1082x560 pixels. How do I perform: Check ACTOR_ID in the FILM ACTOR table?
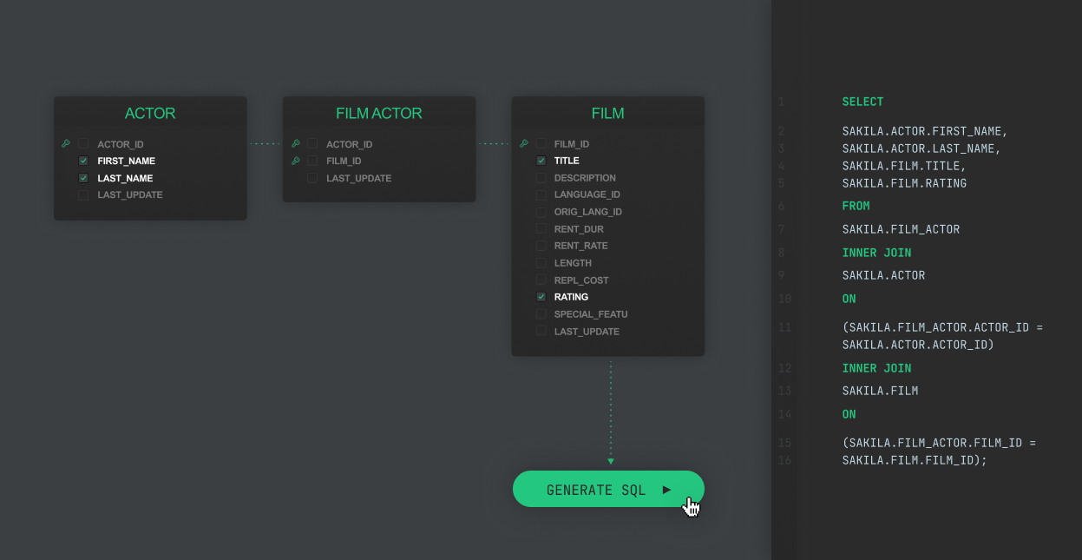tap(312, 143)
